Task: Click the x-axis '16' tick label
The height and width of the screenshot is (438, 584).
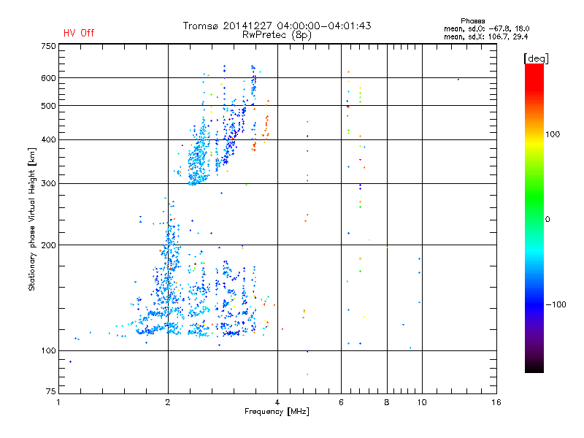Action: click(x=496, y=402)
